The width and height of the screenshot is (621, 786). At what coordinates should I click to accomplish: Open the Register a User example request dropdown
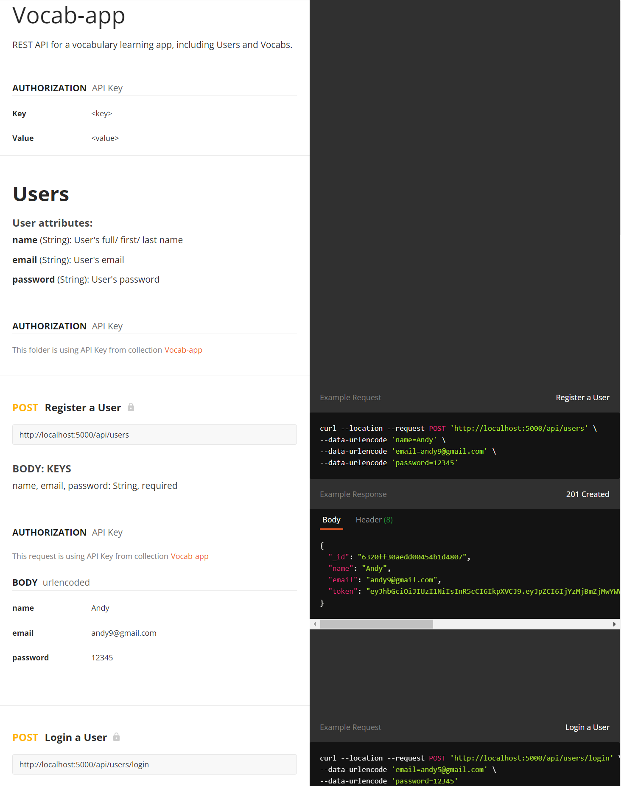click(x=582, y=398)
